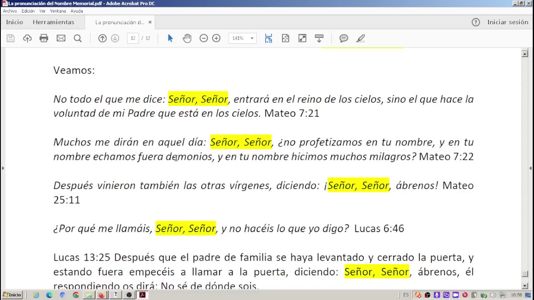534x300 pixels.
Task: Print the document with printer icon
Action: point(44,38)
